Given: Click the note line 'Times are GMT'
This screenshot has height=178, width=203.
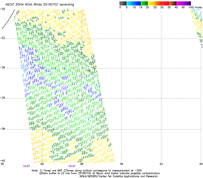Looking at the screenshot, I should [53, 171].
